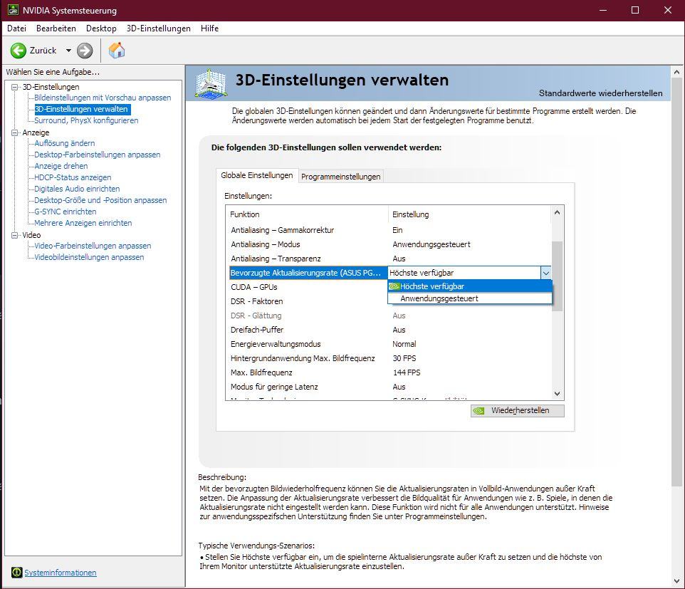
Task: Open Video-Farbeinstellungen anpassen
Action: pos(93,246)
